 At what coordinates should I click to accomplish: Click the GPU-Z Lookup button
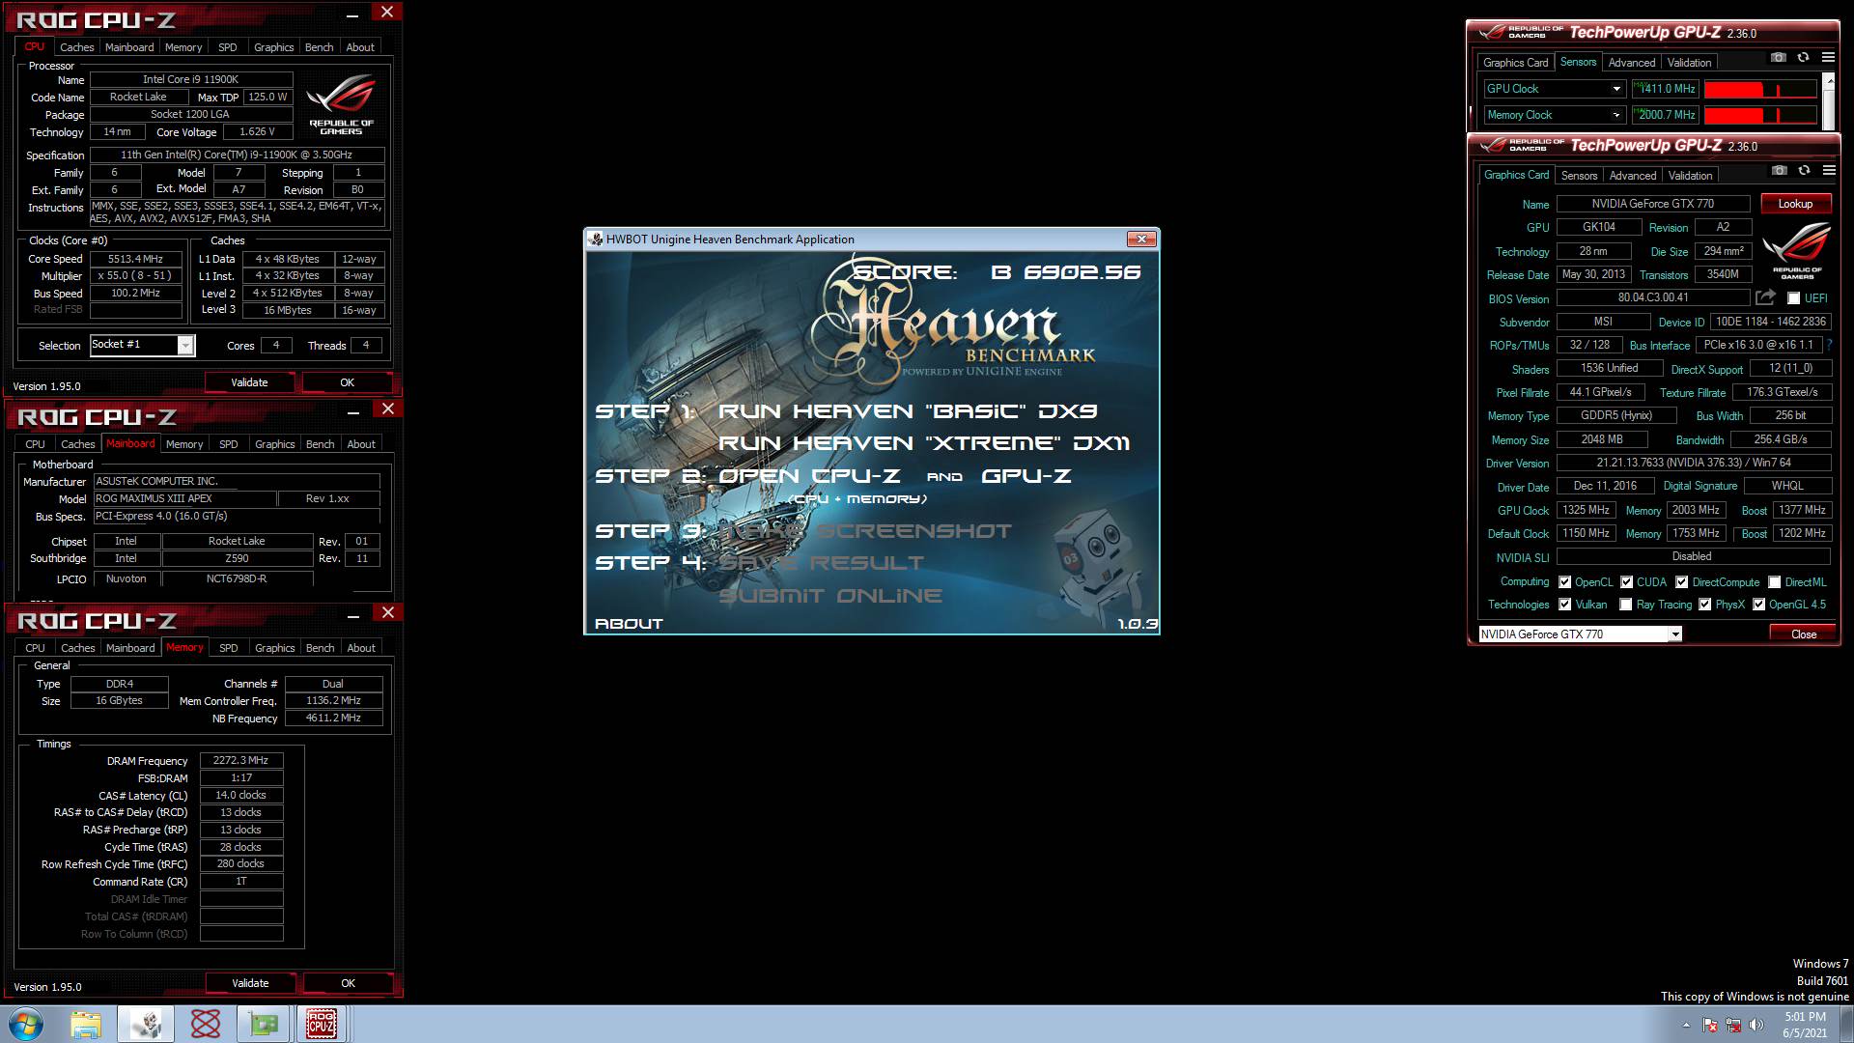coord(1795,204)
